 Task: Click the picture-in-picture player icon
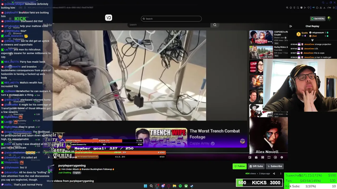point(250,157)
